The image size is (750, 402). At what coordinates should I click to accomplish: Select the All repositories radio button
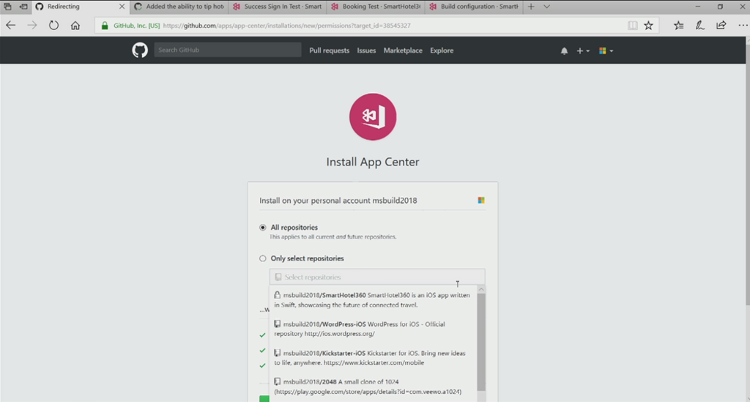click(263, 228)
